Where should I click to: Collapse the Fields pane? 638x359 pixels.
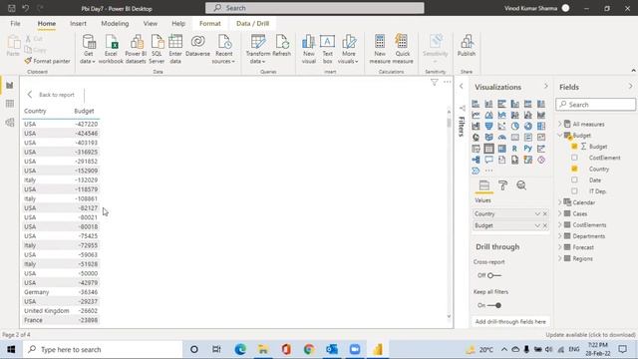pyautogui.click(x=630, y=87)
